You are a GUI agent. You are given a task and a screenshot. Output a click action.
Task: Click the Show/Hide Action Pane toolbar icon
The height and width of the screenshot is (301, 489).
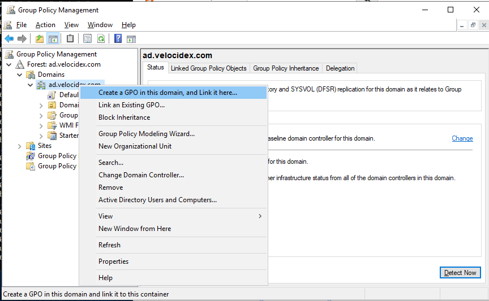[131, 38]
